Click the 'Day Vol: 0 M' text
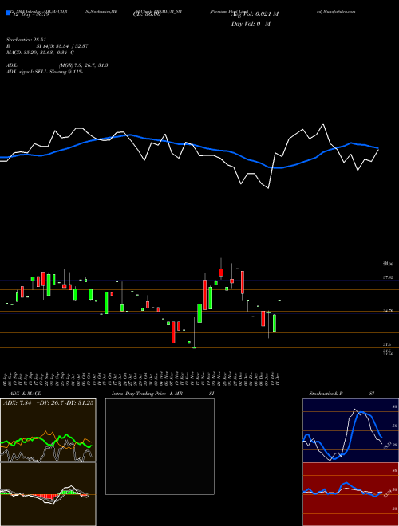Screen dimensions: 399x526 251,24
